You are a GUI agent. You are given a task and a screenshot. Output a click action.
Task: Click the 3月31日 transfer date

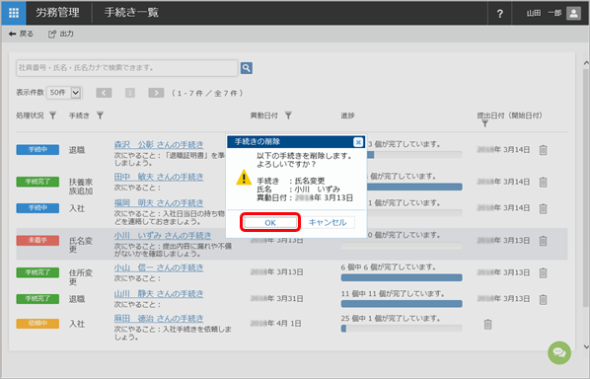(277, 299)
